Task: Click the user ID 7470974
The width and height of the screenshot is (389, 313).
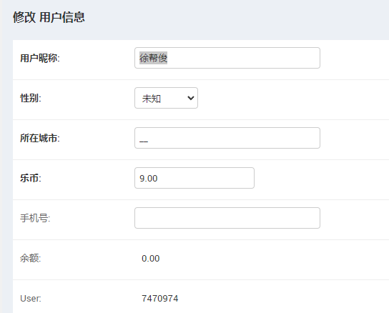Action: pos(160,299)
